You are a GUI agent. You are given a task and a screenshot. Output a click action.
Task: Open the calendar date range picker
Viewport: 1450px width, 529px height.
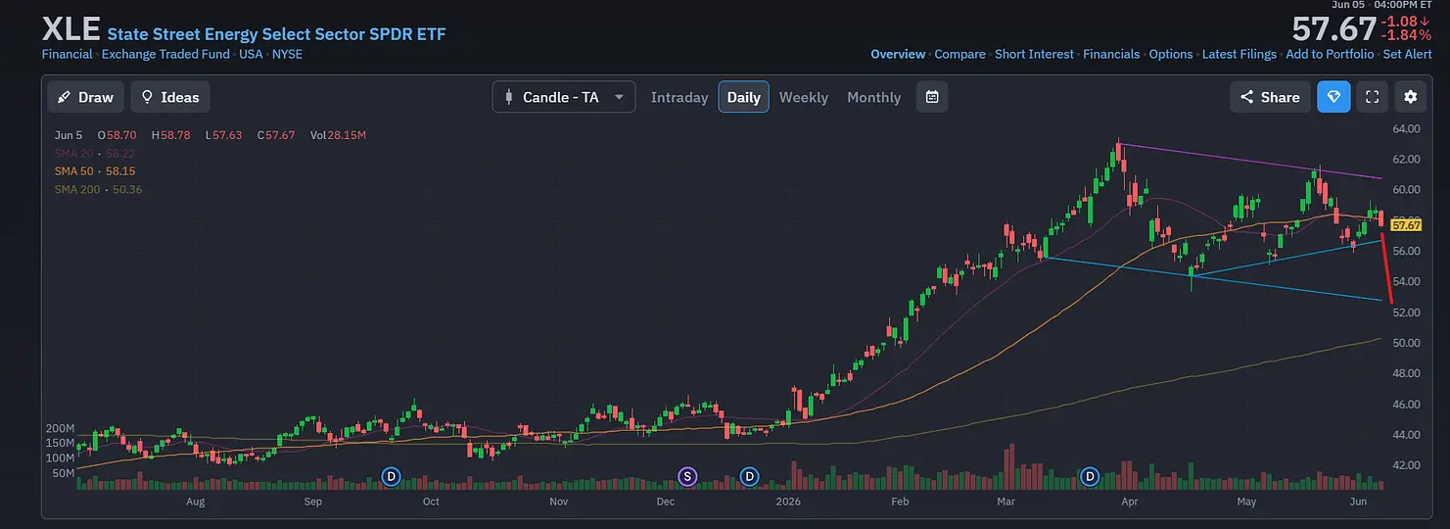point(932,97)
